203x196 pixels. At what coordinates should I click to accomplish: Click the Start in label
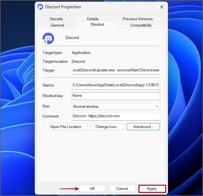(x=48, y=85)
